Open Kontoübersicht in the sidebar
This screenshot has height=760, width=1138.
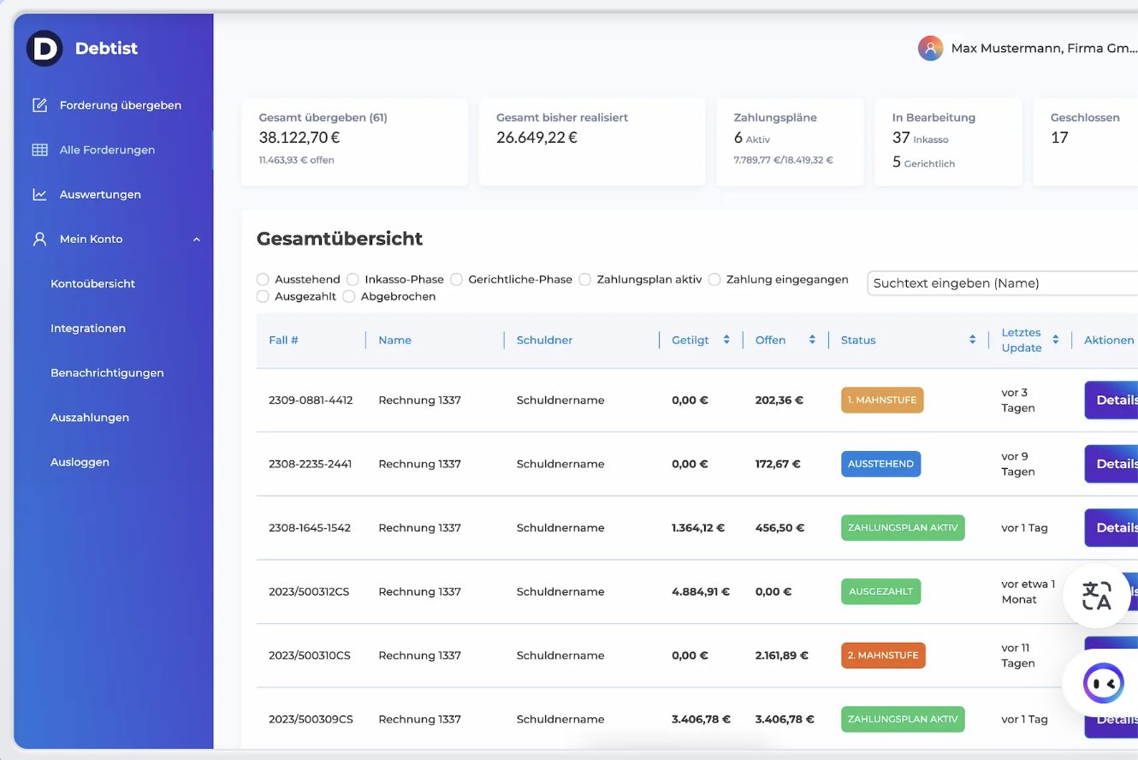coord(92,283)
